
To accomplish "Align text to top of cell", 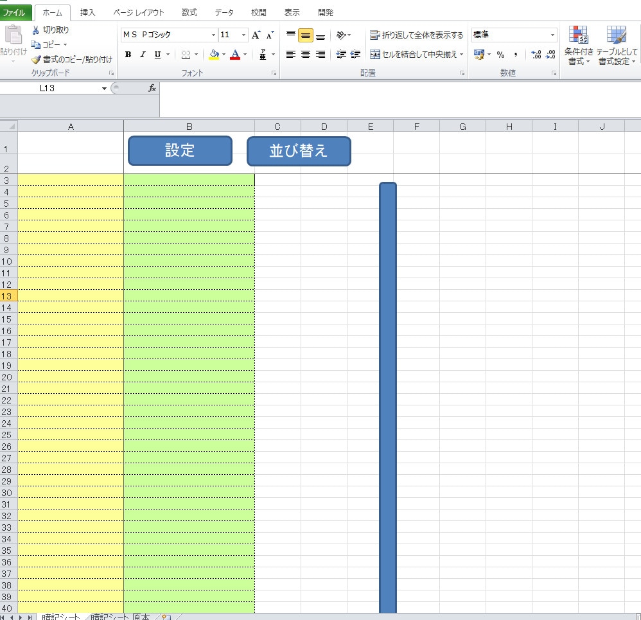I will 291,35.
